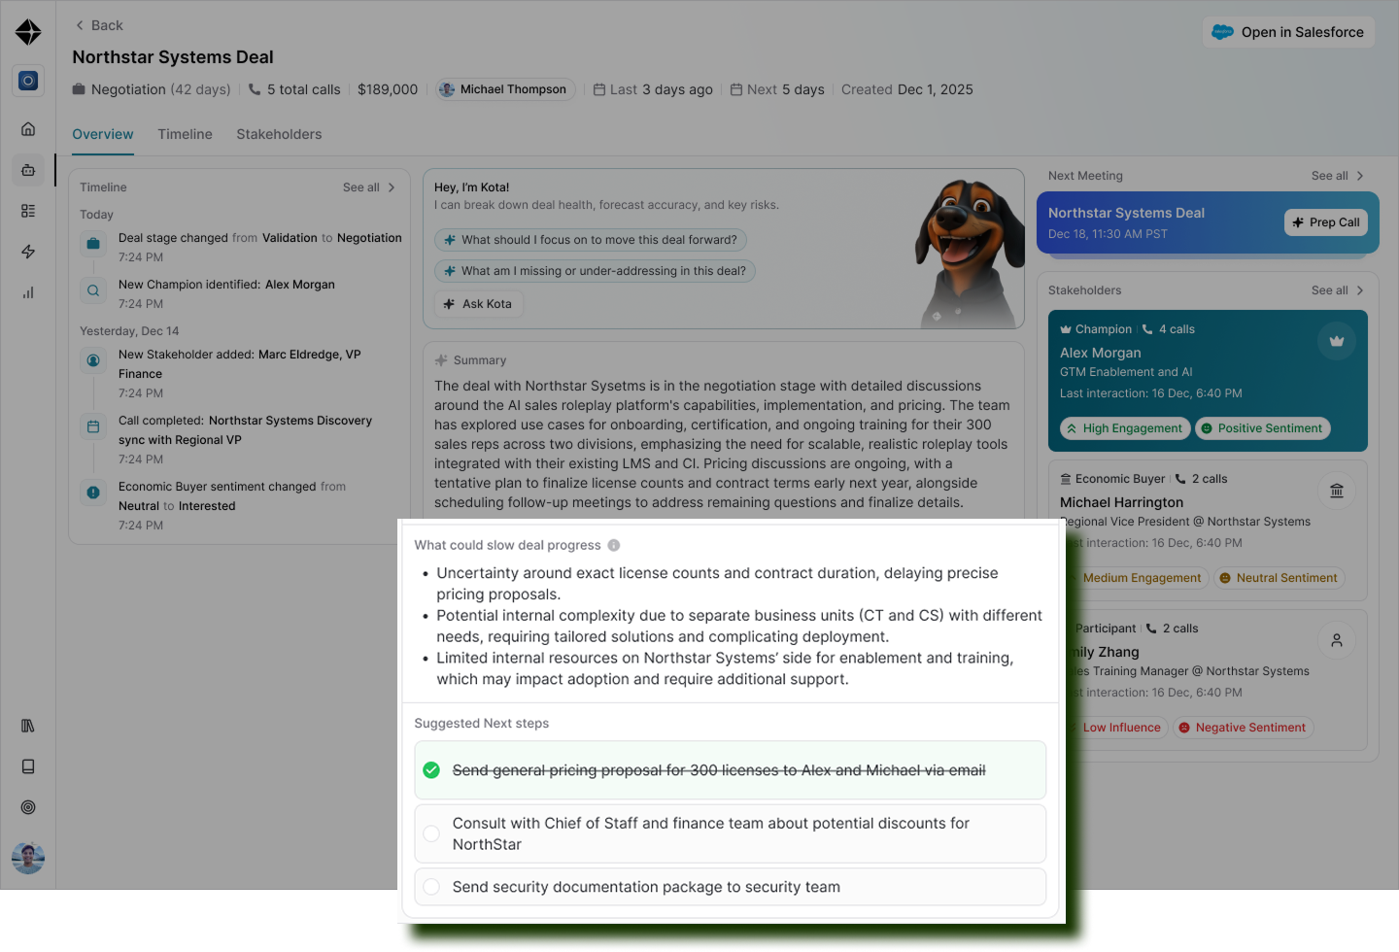Go to Home in the sidebar

point(28,129)
